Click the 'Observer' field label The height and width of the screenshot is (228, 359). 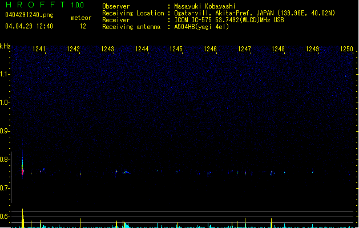(x=116, y=6)
